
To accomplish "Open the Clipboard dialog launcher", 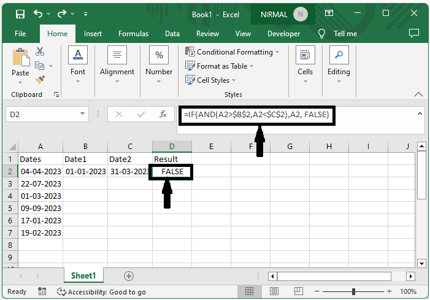I will click(56, 94).
